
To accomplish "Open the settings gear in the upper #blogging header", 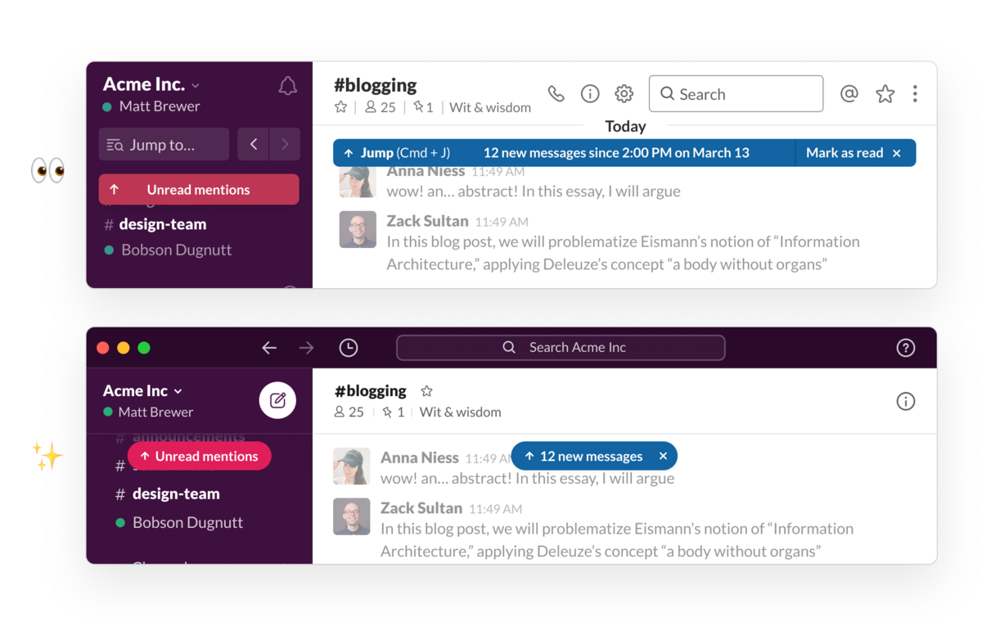I will pos(624,94).
